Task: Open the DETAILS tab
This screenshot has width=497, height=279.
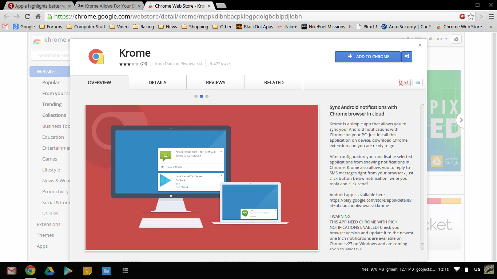Action: [158, 82]
